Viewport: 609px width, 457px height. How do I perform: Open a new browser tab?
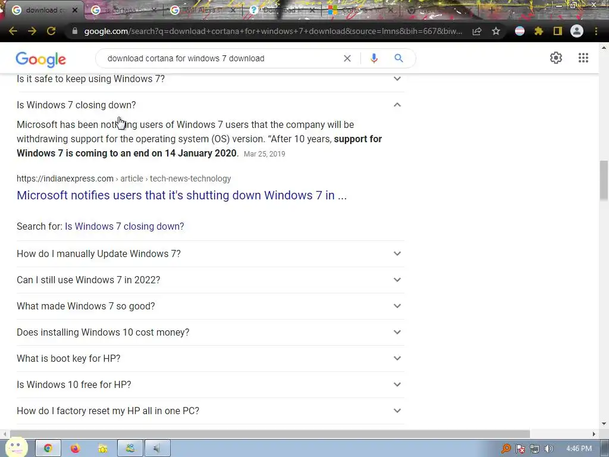coord(492,10)
